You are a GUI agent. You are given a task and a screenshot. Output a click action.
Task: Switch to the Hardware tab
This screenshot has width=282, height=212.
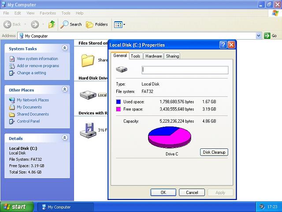(154, 56)
